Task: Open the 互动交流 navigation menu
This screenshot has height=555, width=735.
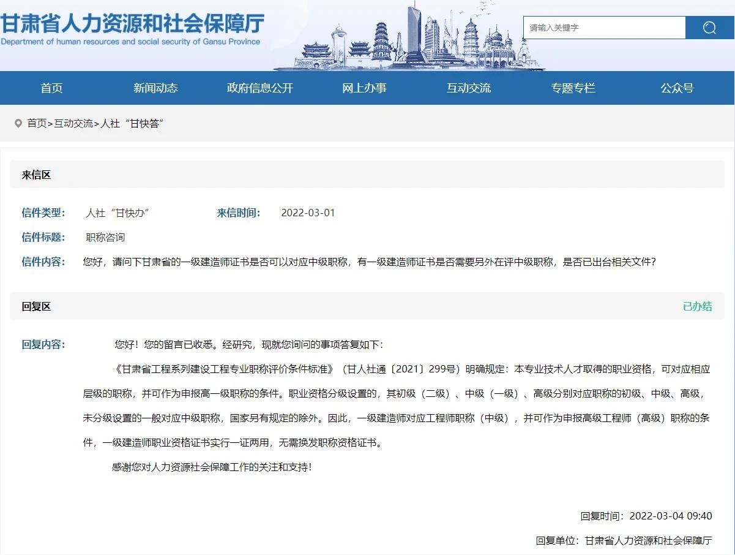Action: click(469, 88)
